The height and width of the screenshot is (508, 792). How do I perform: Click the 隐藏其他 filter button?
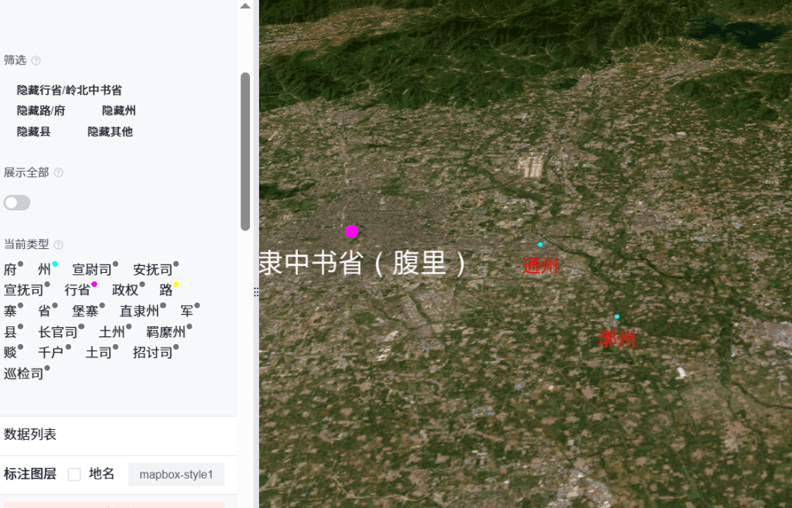pyautogui.click(x=110, y=132)
